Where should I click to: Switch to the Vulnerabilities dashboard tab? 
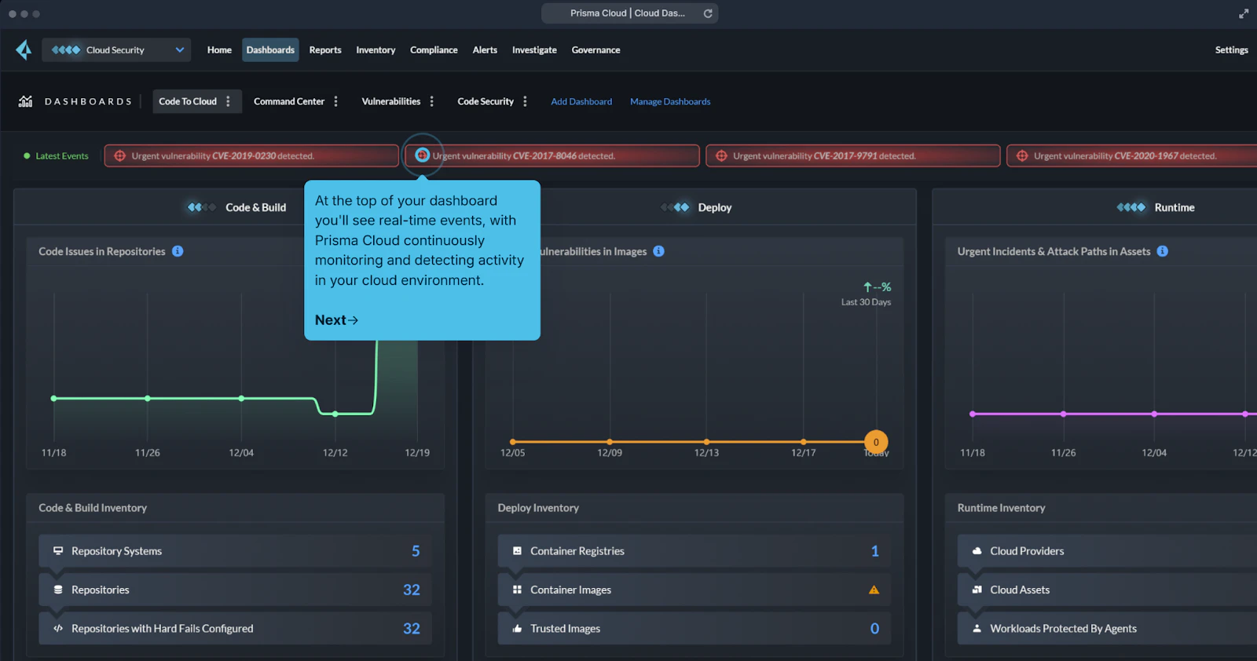pos(390,101)
